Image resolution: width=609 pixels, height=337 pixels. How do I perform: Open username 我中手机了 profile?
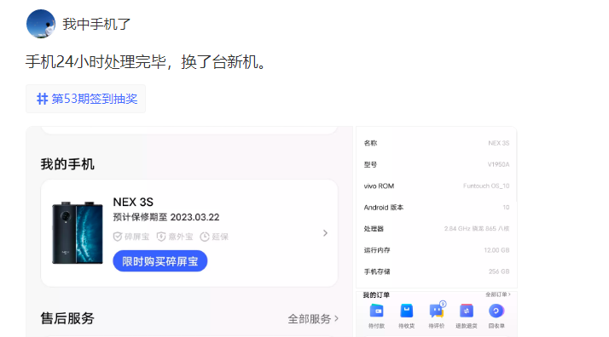click(x=96, y=24)
